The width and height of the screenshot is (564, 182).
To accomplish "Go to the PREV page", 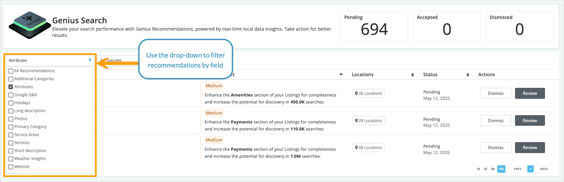I will pos(517,169).
